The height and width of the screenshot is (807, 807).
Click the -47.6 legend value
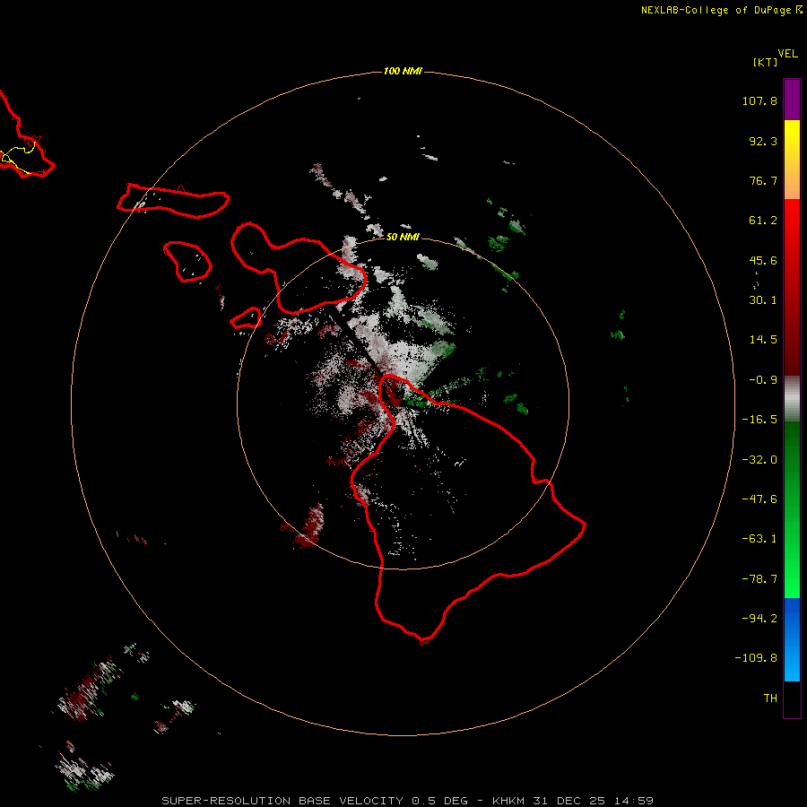(x=759, y=499)
